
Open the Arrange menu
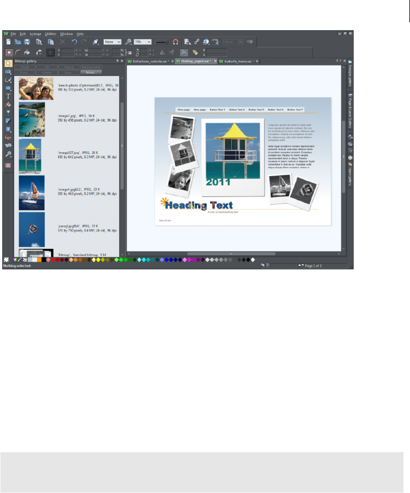tap(36, 34)
